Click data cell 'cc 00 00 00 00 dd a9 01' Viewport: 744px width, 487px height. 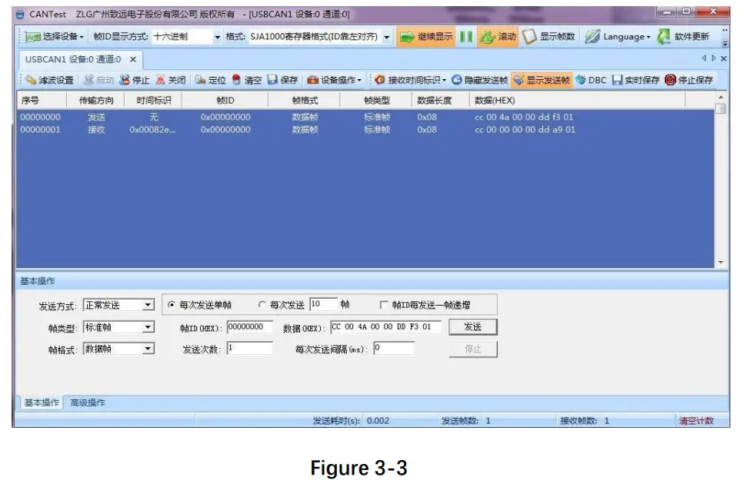click(x=525, y=130)
